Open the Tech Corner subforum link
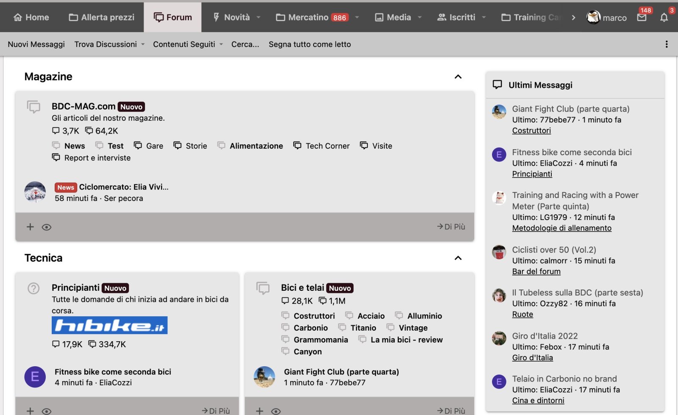The image size is (678, 415). pyautogui.click(x=327, y=146)
